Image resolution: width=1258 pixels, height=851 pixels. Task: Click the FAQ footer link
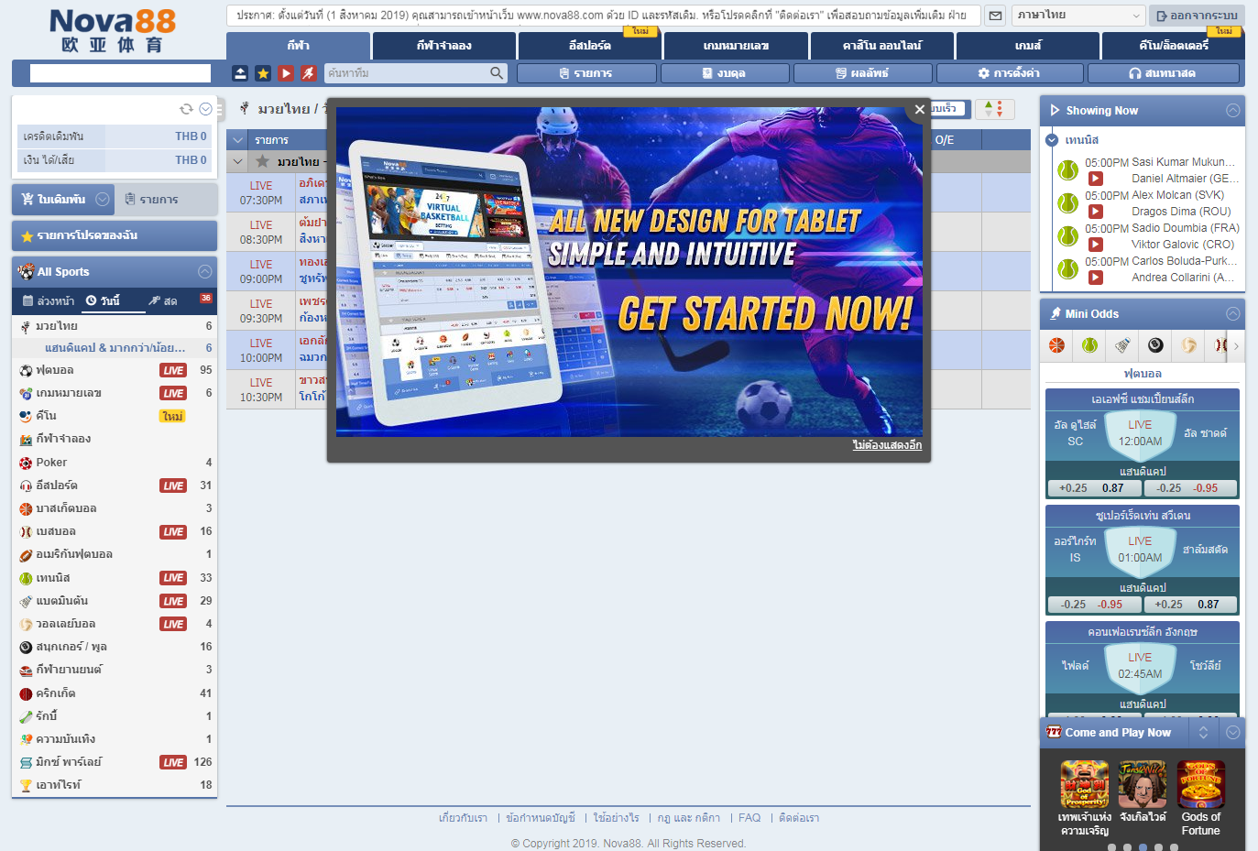pos(749,818)
